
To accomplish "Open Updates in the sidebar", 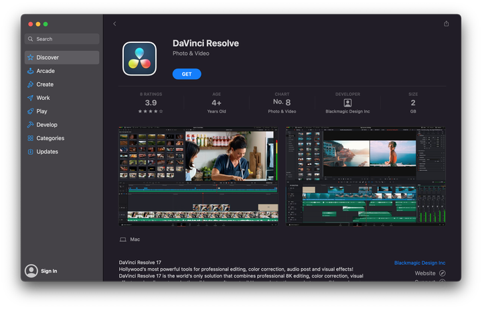I will click(62, 151).
